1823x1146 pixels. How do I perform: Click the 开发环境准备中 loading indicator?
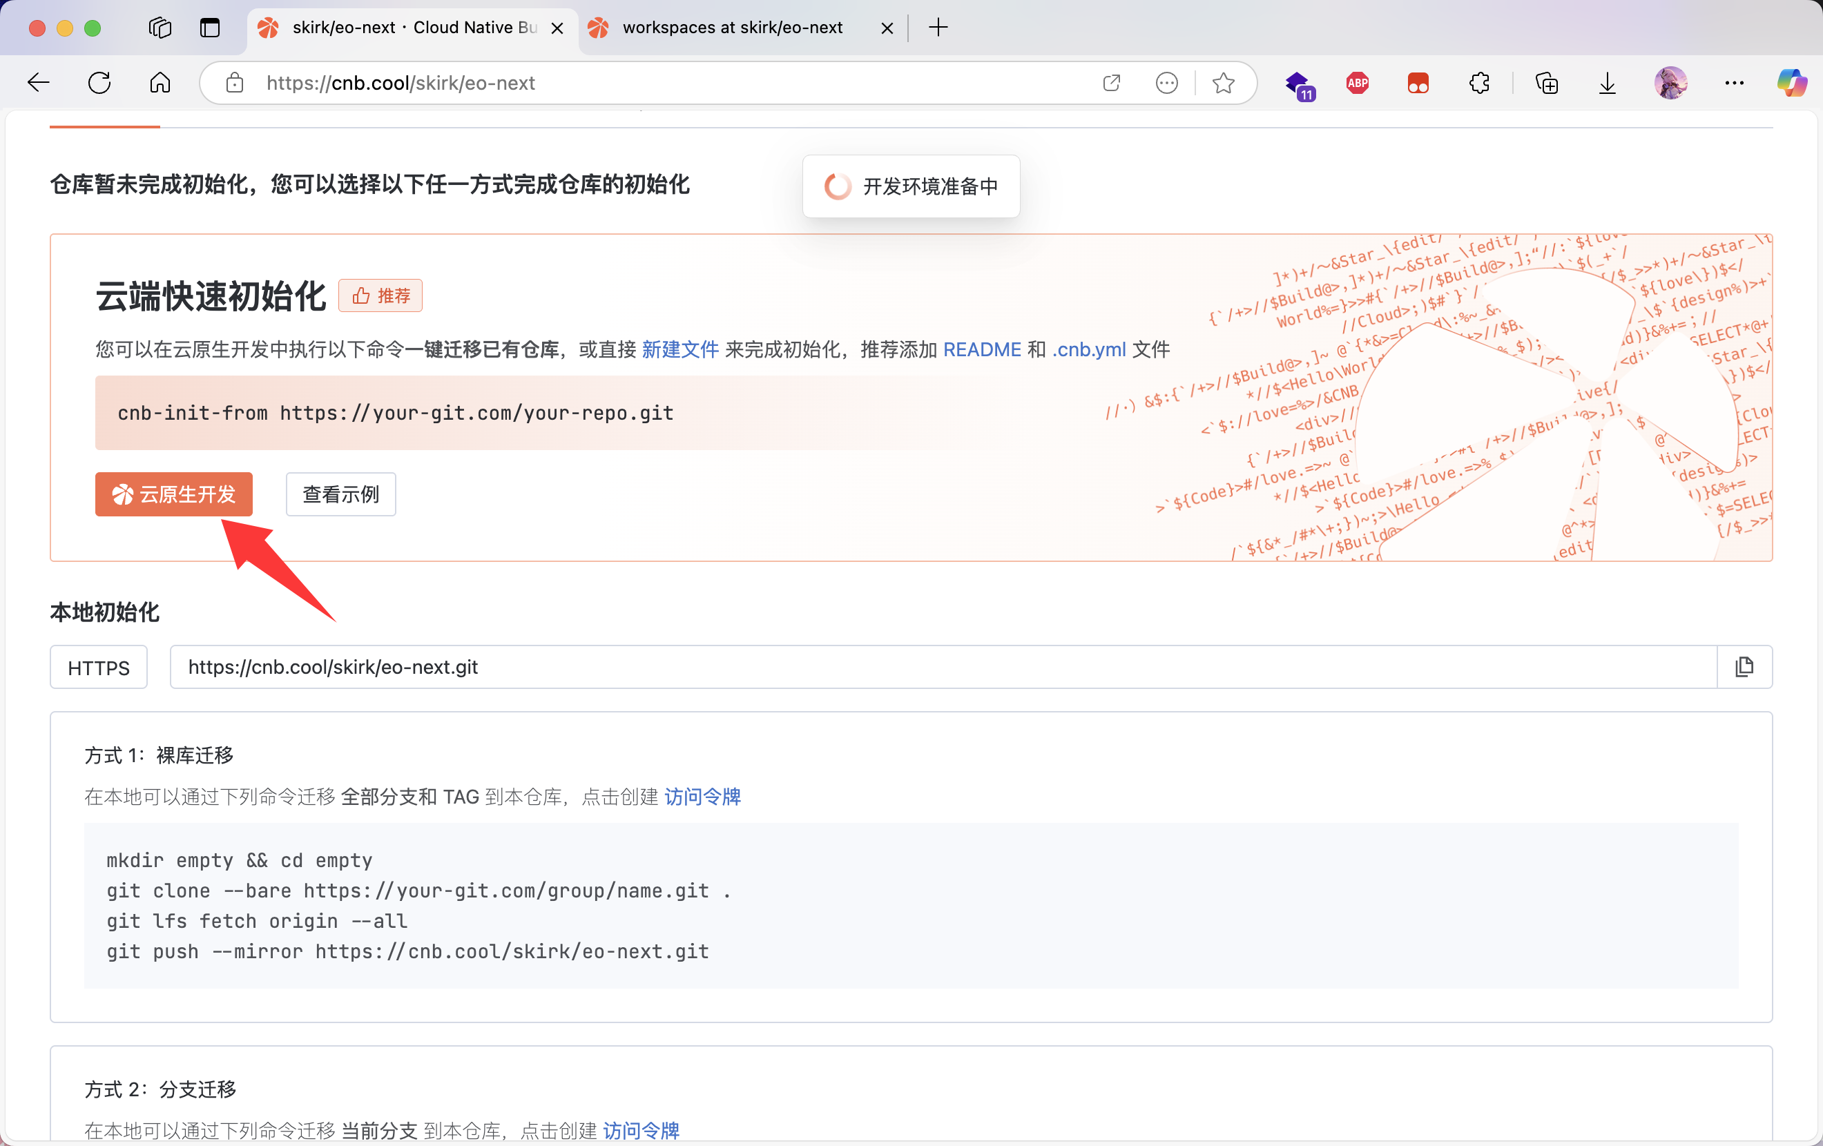click(x=911, y=186)
